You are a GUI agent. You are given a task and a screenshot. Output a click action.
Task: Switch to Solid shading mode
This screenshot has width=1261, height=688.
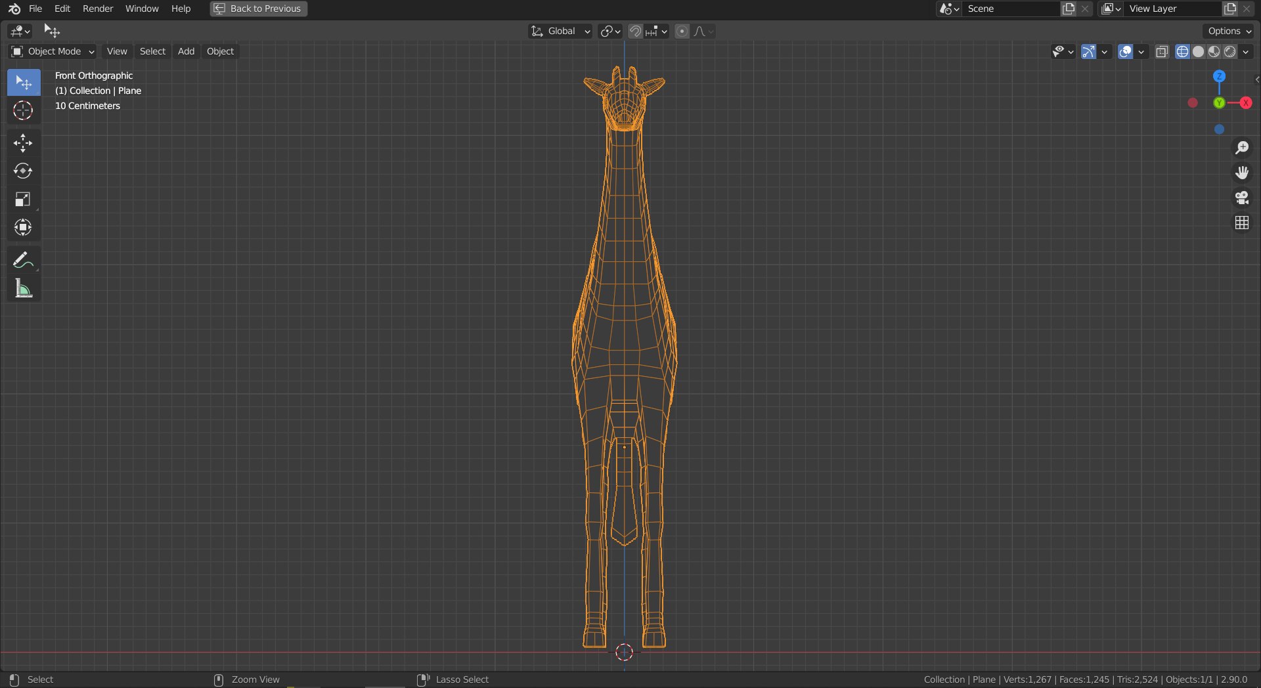pyautogui.click(x=1198, y=51)
